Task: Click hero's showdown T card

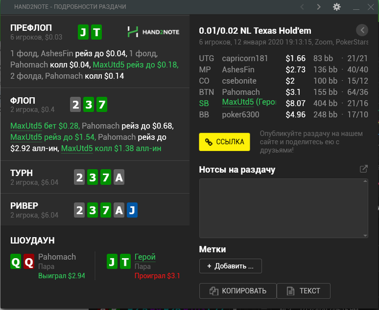Action: [x=126, y=261]
